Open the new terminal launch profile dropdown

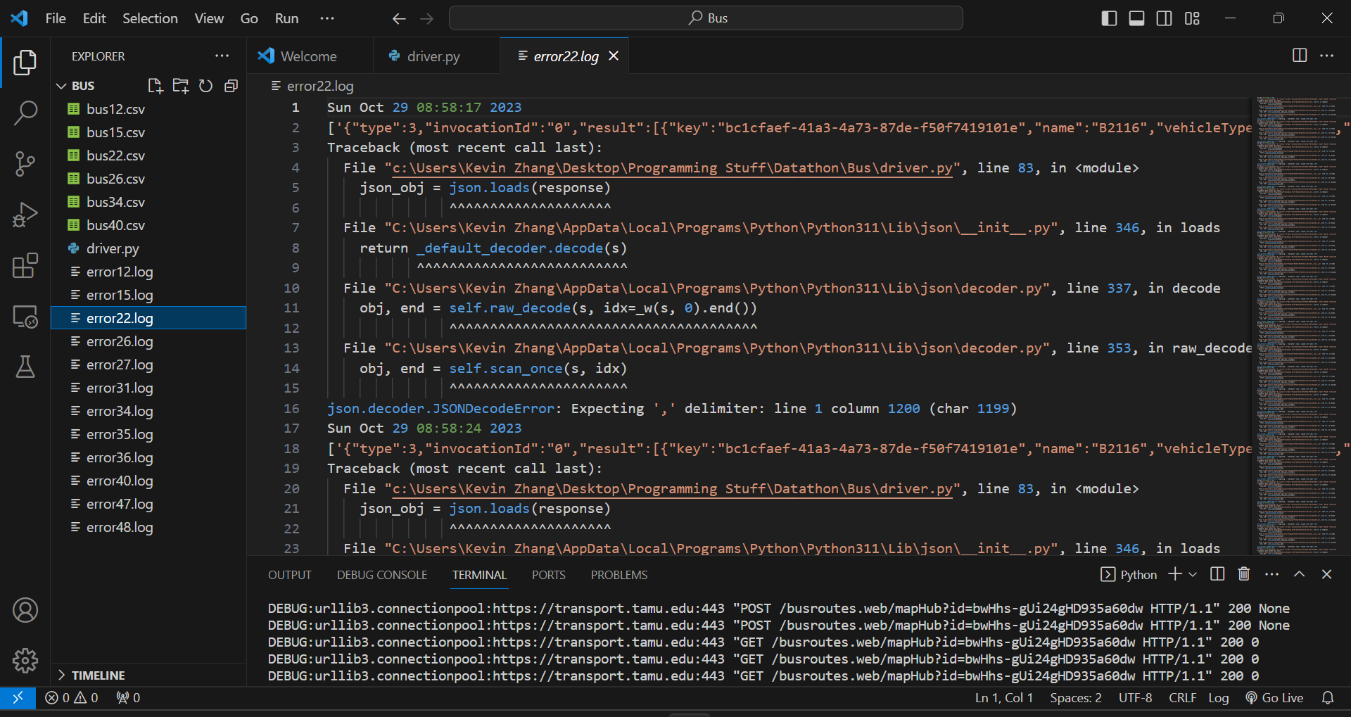[1193, 575]
